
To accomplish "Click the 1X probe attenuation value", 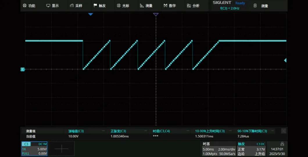I will pyautogui.click(x=24, y=149).
